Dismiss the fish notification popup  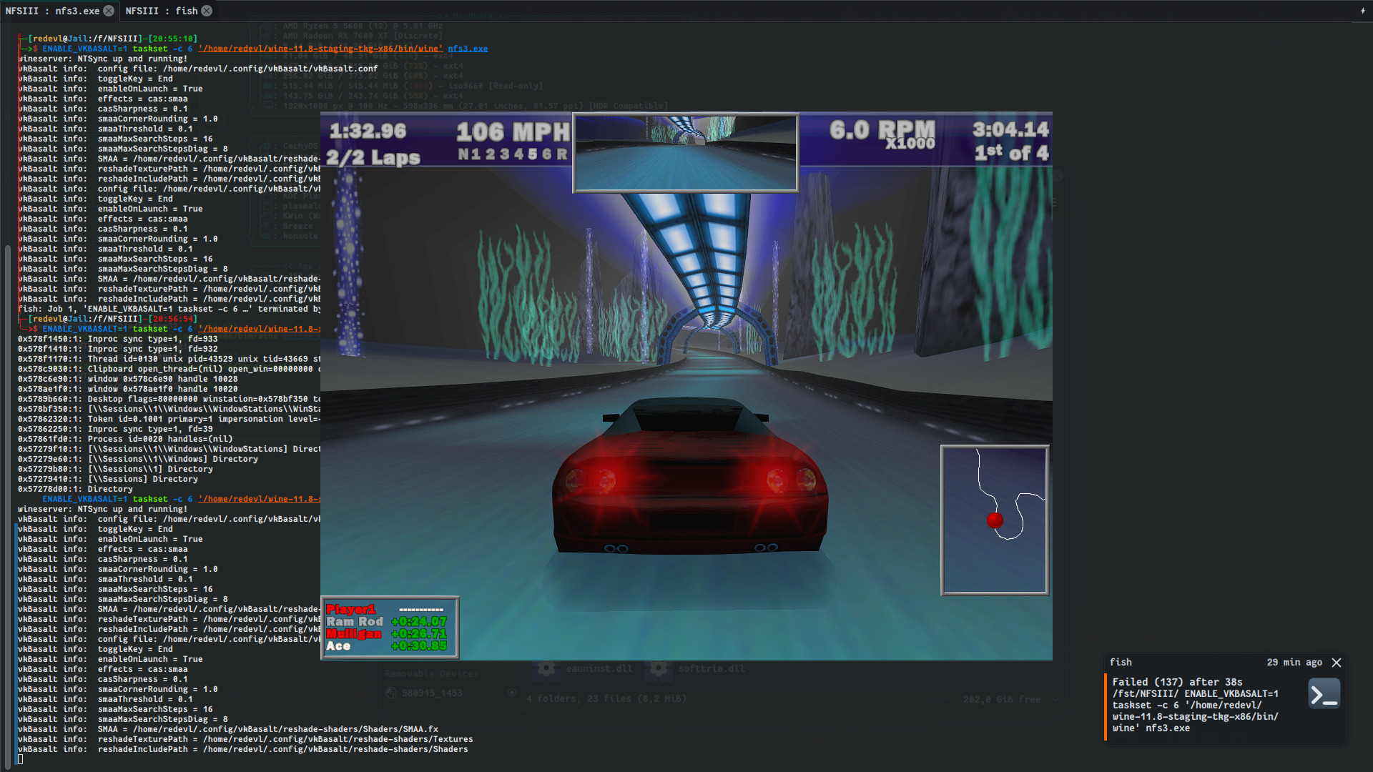pyautogui.click(x=1337, y=663)
